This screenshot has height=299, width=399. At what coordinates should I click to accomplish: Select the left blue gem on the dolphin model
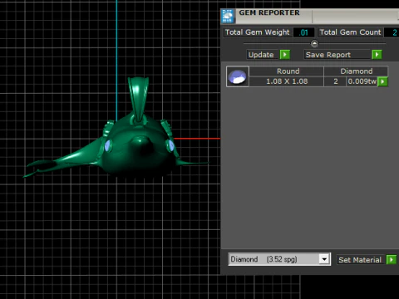[x=107, y=145]
